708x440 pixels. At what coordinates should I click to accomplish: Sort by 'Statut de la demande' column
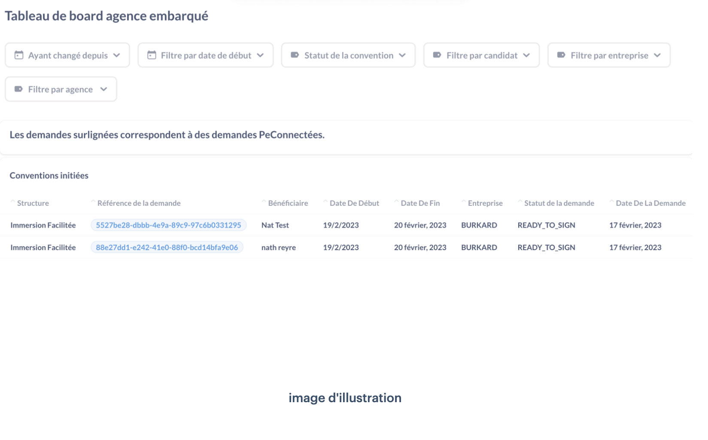556,203
